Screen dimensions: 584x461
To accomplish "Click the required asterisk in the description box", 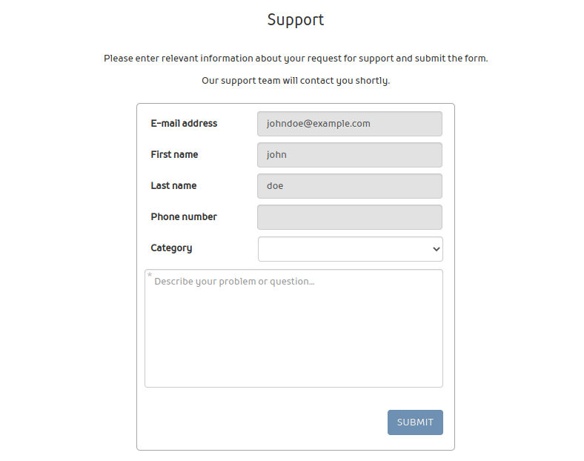I will 150,276.
